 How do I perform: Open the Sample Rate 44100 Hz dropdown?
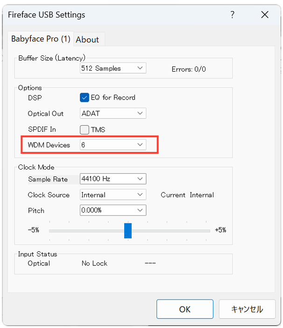tap(113, 179)
